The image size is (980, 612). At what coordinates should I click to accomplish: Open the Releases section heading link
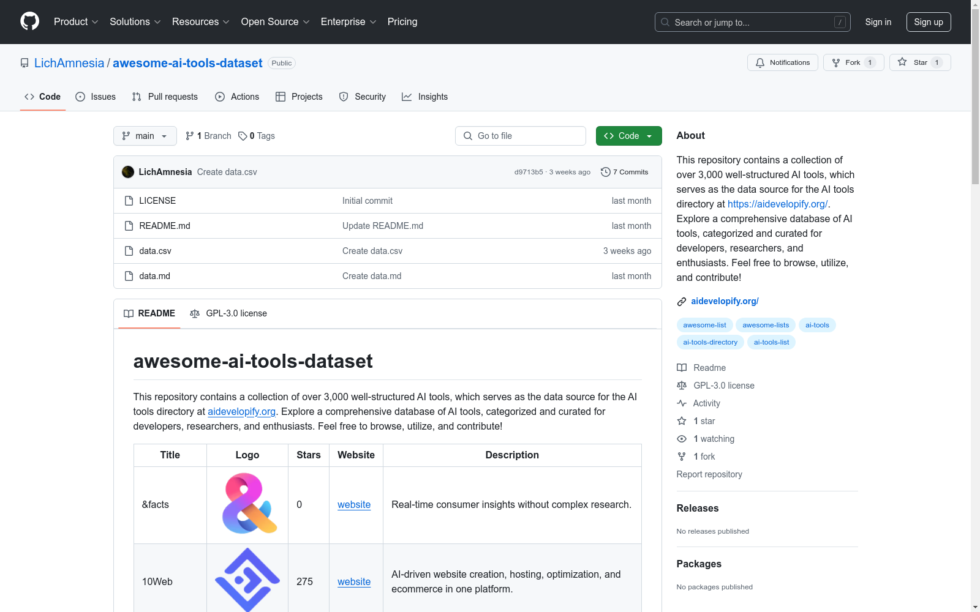tap(698, 509)
